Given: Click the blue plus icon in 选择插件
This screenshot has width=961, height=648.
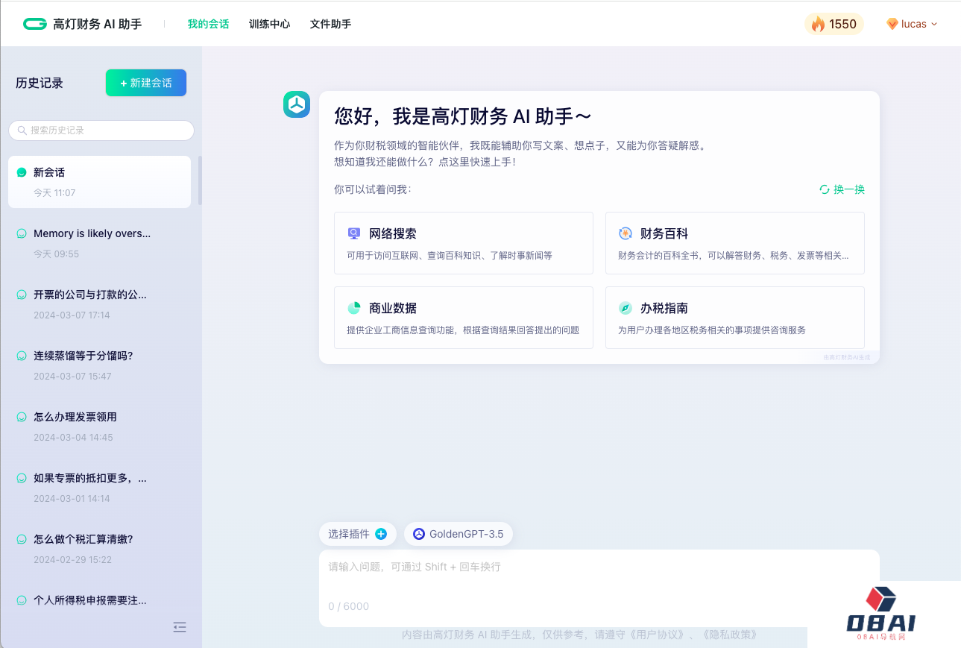Looking at the screenshot, I should click(x=381, y=534).
